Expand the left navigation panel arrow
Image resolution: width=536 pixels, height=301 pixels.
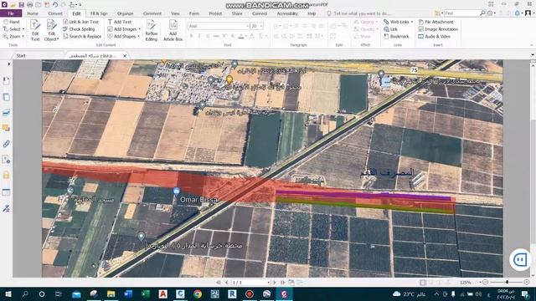click(x=8, y=64)
